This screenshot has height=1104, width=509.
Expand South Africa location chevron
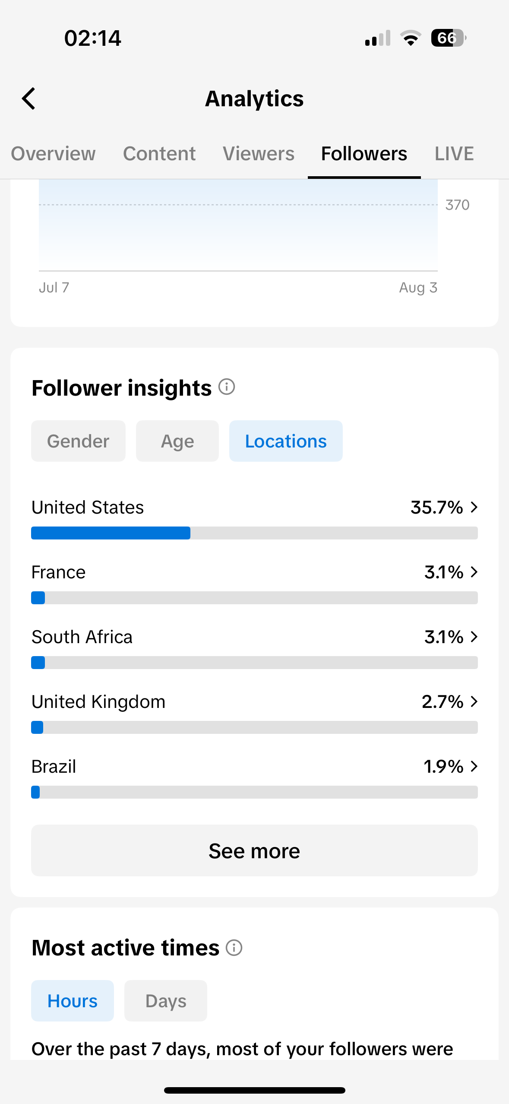(x=474, y=637)
